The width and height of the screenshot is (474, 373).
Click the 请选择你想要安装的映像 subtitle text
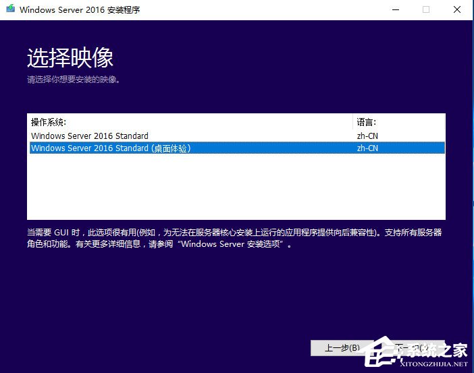coord(73,80)
